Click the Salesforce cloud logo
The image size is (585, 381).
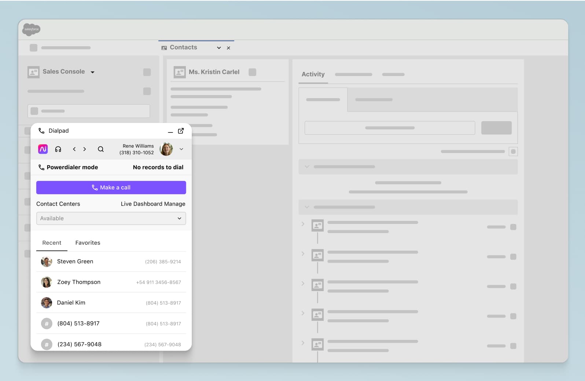pyautogui.click(x=31, y=29)
